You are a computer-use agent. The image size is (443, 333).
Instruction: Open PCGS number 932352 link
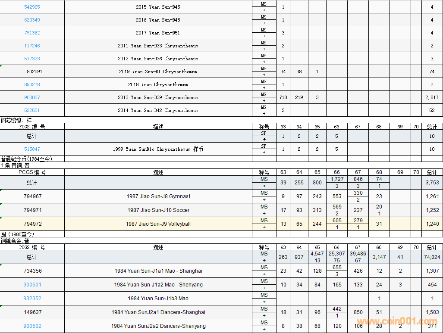pos(32,299)
